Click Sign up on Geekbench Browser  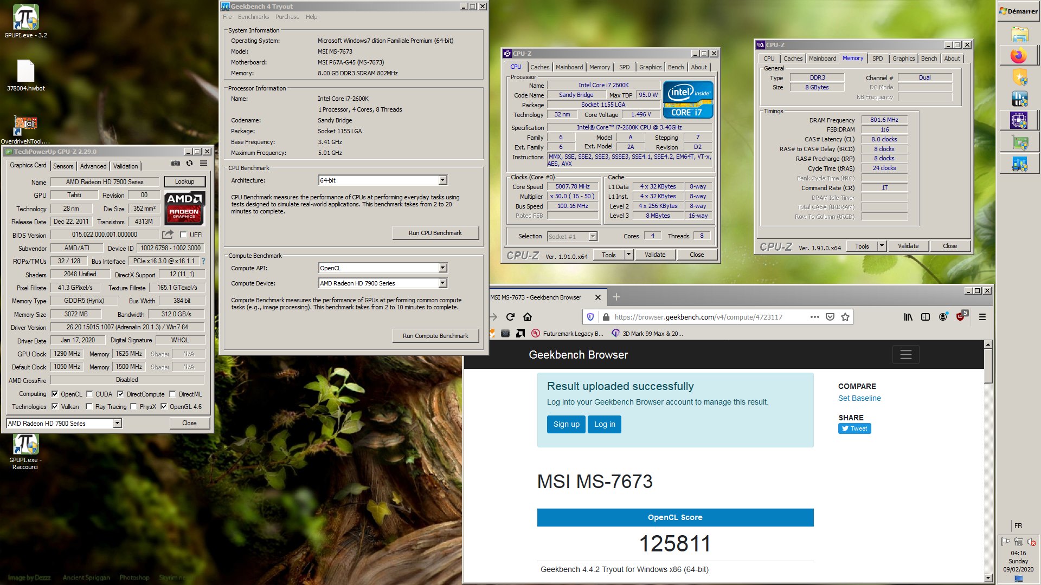pyautogui.click(x=567, y=424)
